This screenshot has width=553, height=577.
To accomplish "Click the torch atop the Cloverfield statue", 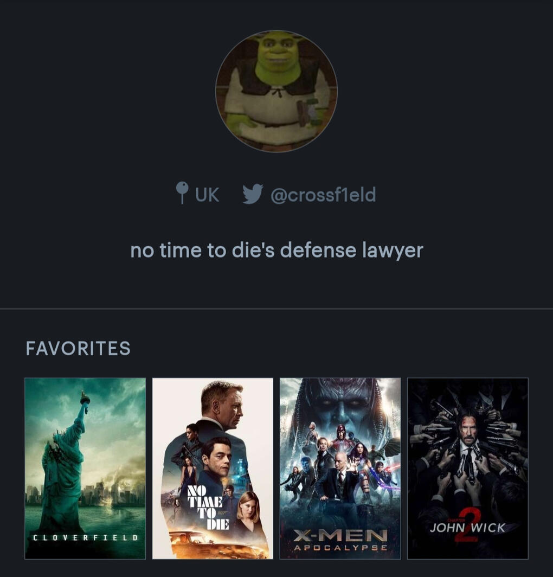I will point(85,399).
